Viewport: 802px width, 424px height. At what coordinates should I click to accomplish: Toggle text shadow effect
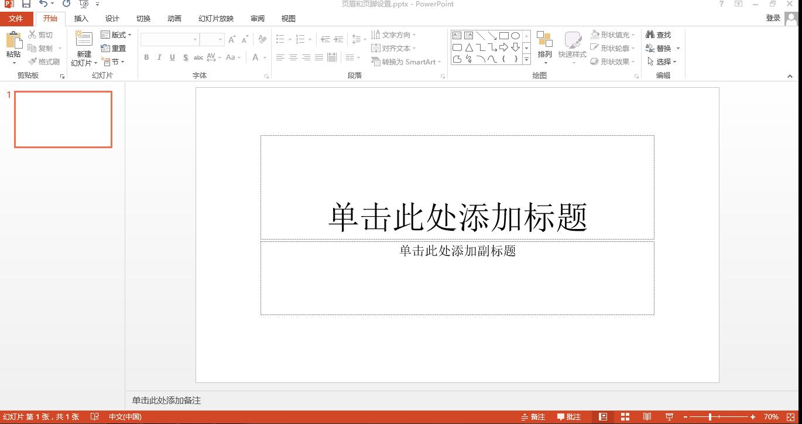point(186,57)
